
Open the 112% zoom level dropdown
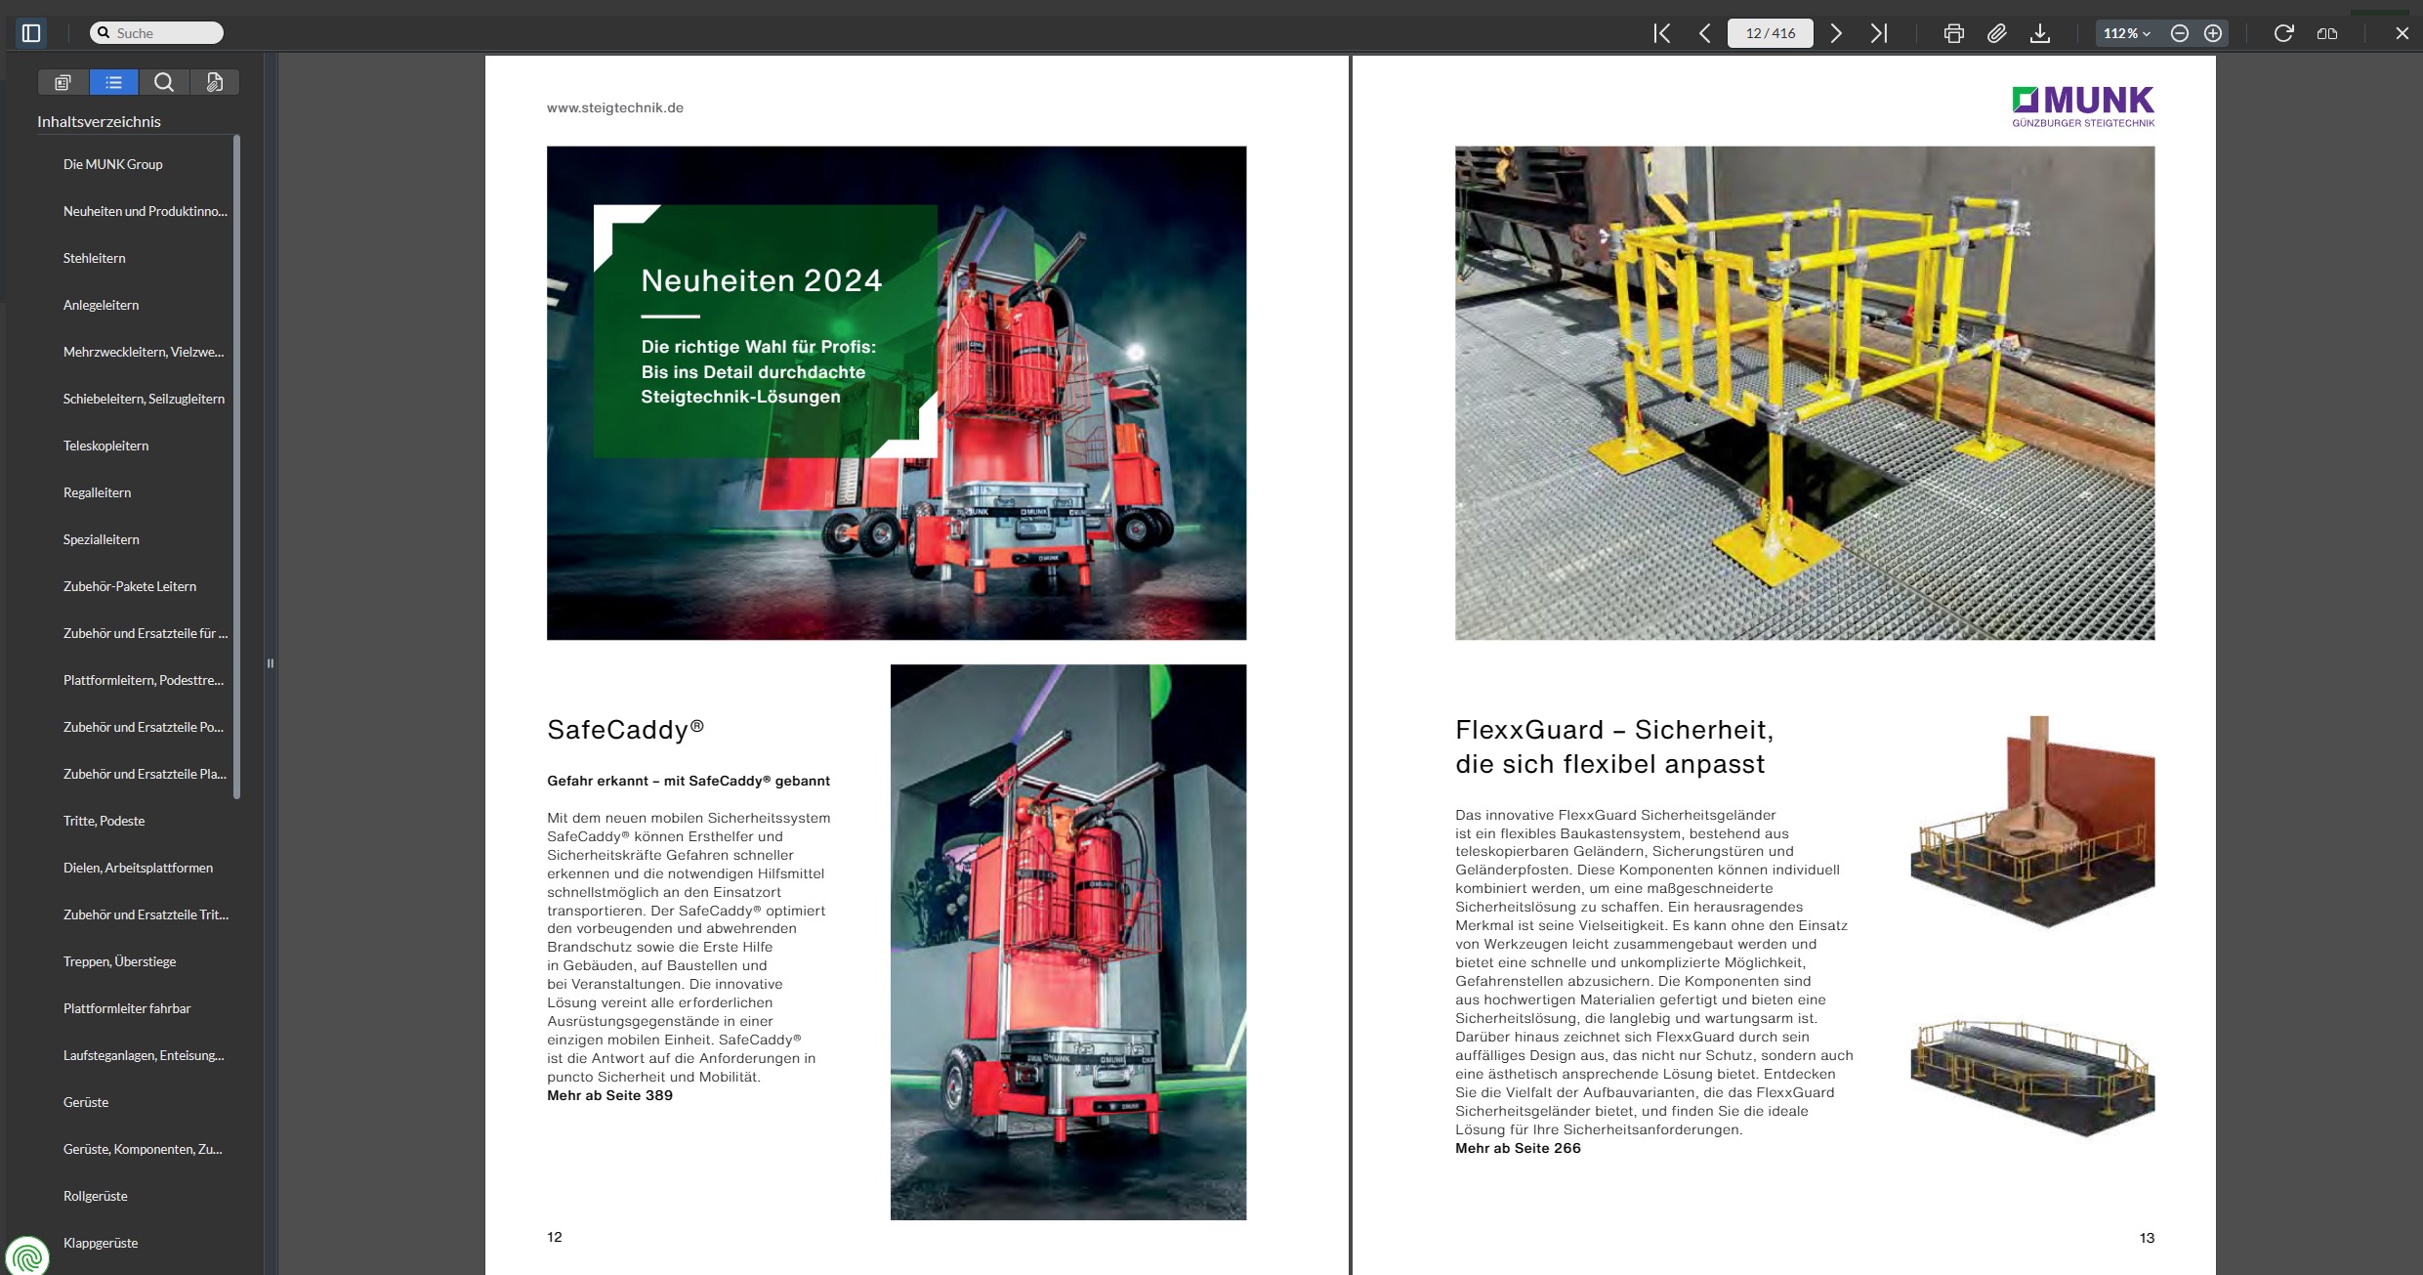tap(2126, 33)
